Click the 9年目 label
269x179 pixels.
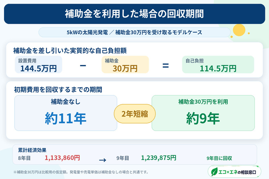click(123, 158)
